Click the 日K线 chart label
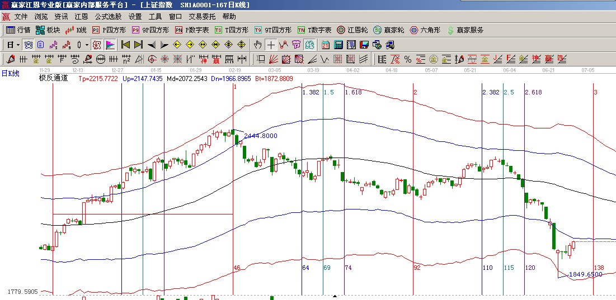 pos(10,73)
